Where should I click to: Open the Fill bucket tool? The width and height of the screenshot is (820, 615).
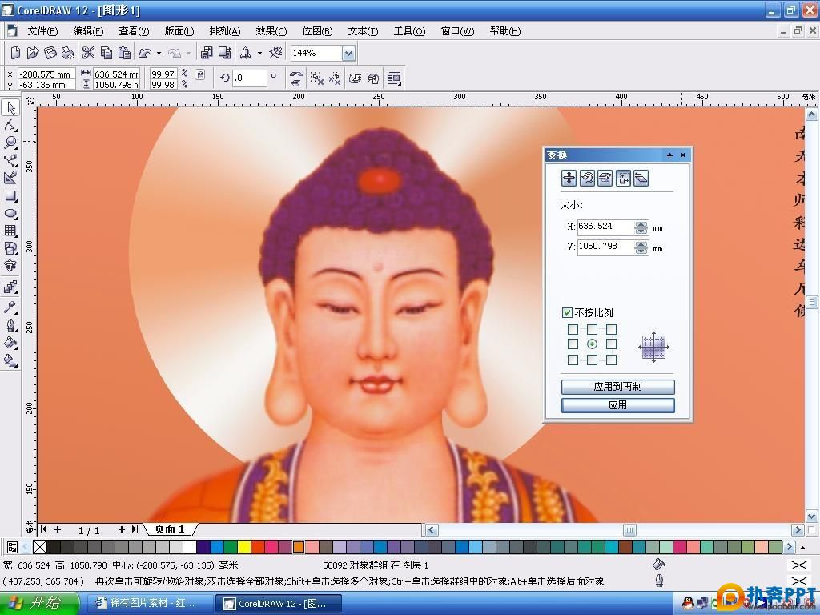[10, 343]
